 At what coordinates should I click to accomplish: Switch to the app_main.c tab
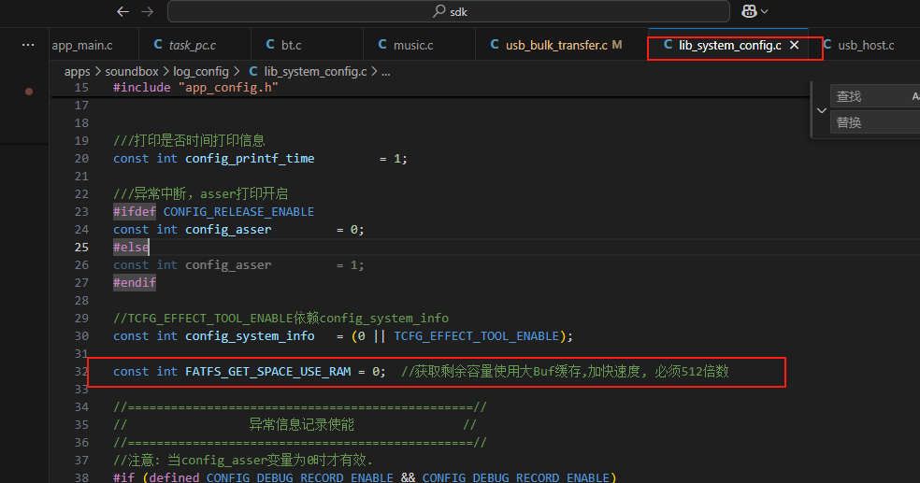(82, 45)
